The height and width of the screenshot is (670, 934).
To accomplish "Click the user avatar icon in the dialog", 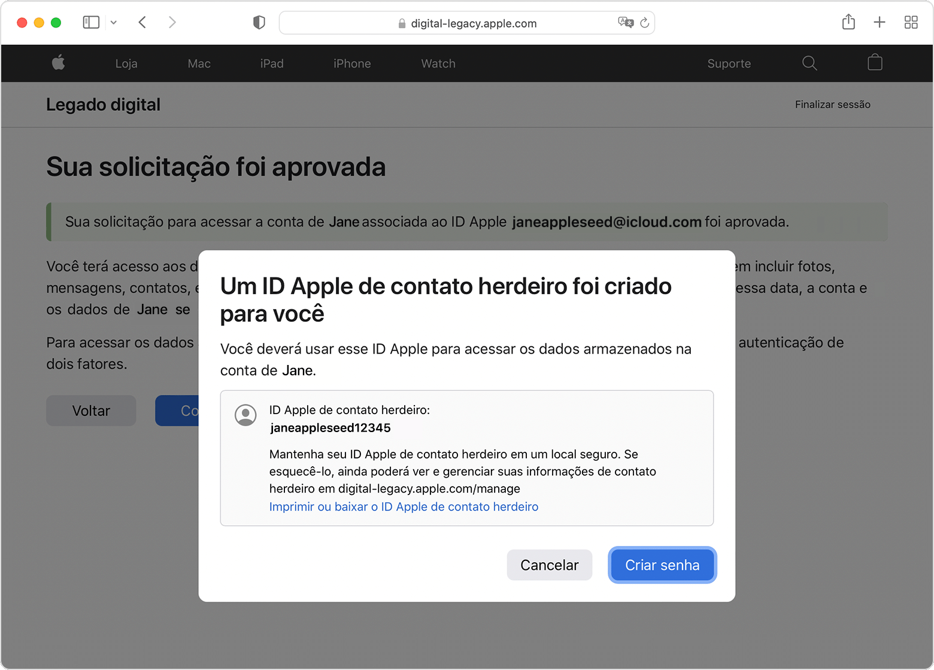I will point(245,415).
